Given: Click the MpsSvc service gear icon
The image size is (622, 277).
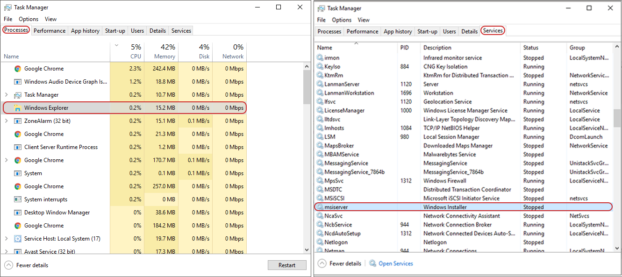Looking at the screenshot, I should 320,181.
